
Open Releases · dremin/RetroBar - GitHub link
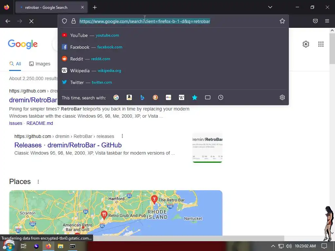[68, 145]
